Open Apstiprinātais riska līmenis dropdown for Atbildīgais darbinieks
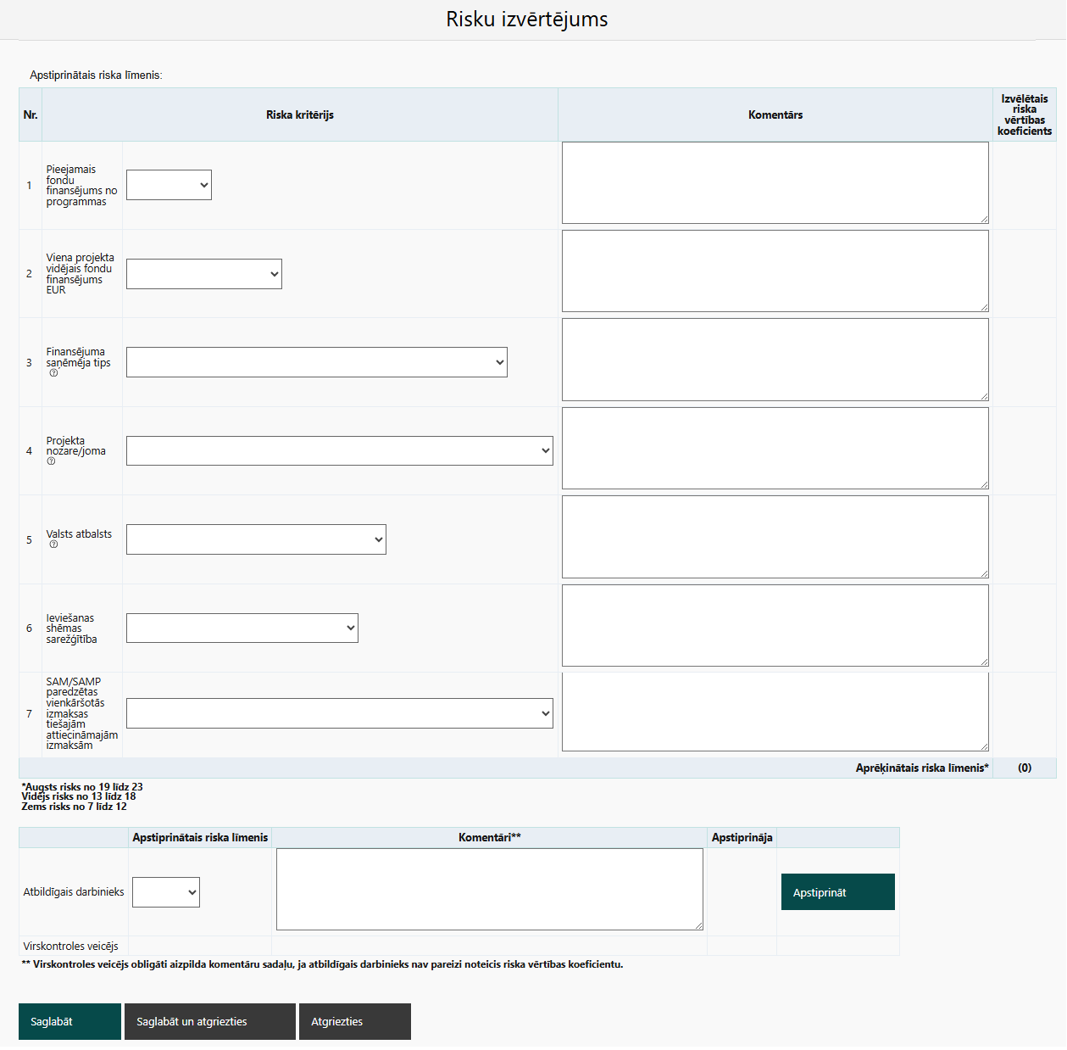The width and height of the screenshot is (1067, 1050). 166,892
